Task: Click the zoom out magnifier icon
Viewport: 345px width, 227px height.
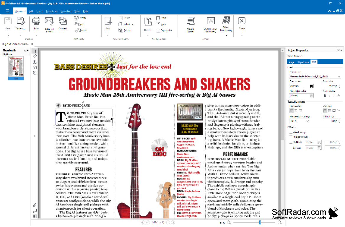Action: tap(229, 222)
